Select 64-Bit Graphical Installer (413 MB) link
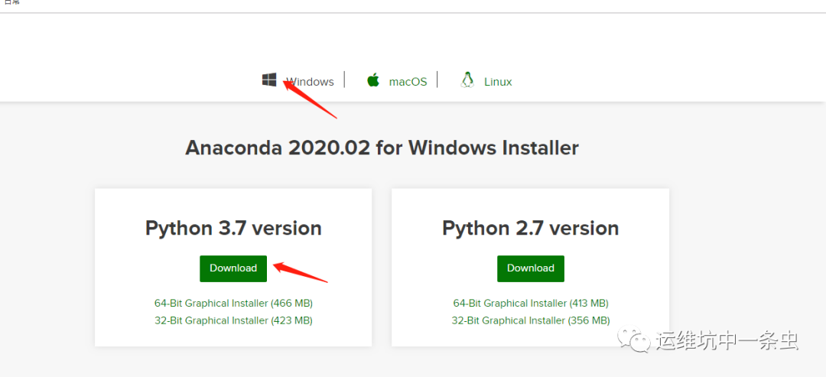Viewport: 826px width, 377px height. [x=530, y=304]
